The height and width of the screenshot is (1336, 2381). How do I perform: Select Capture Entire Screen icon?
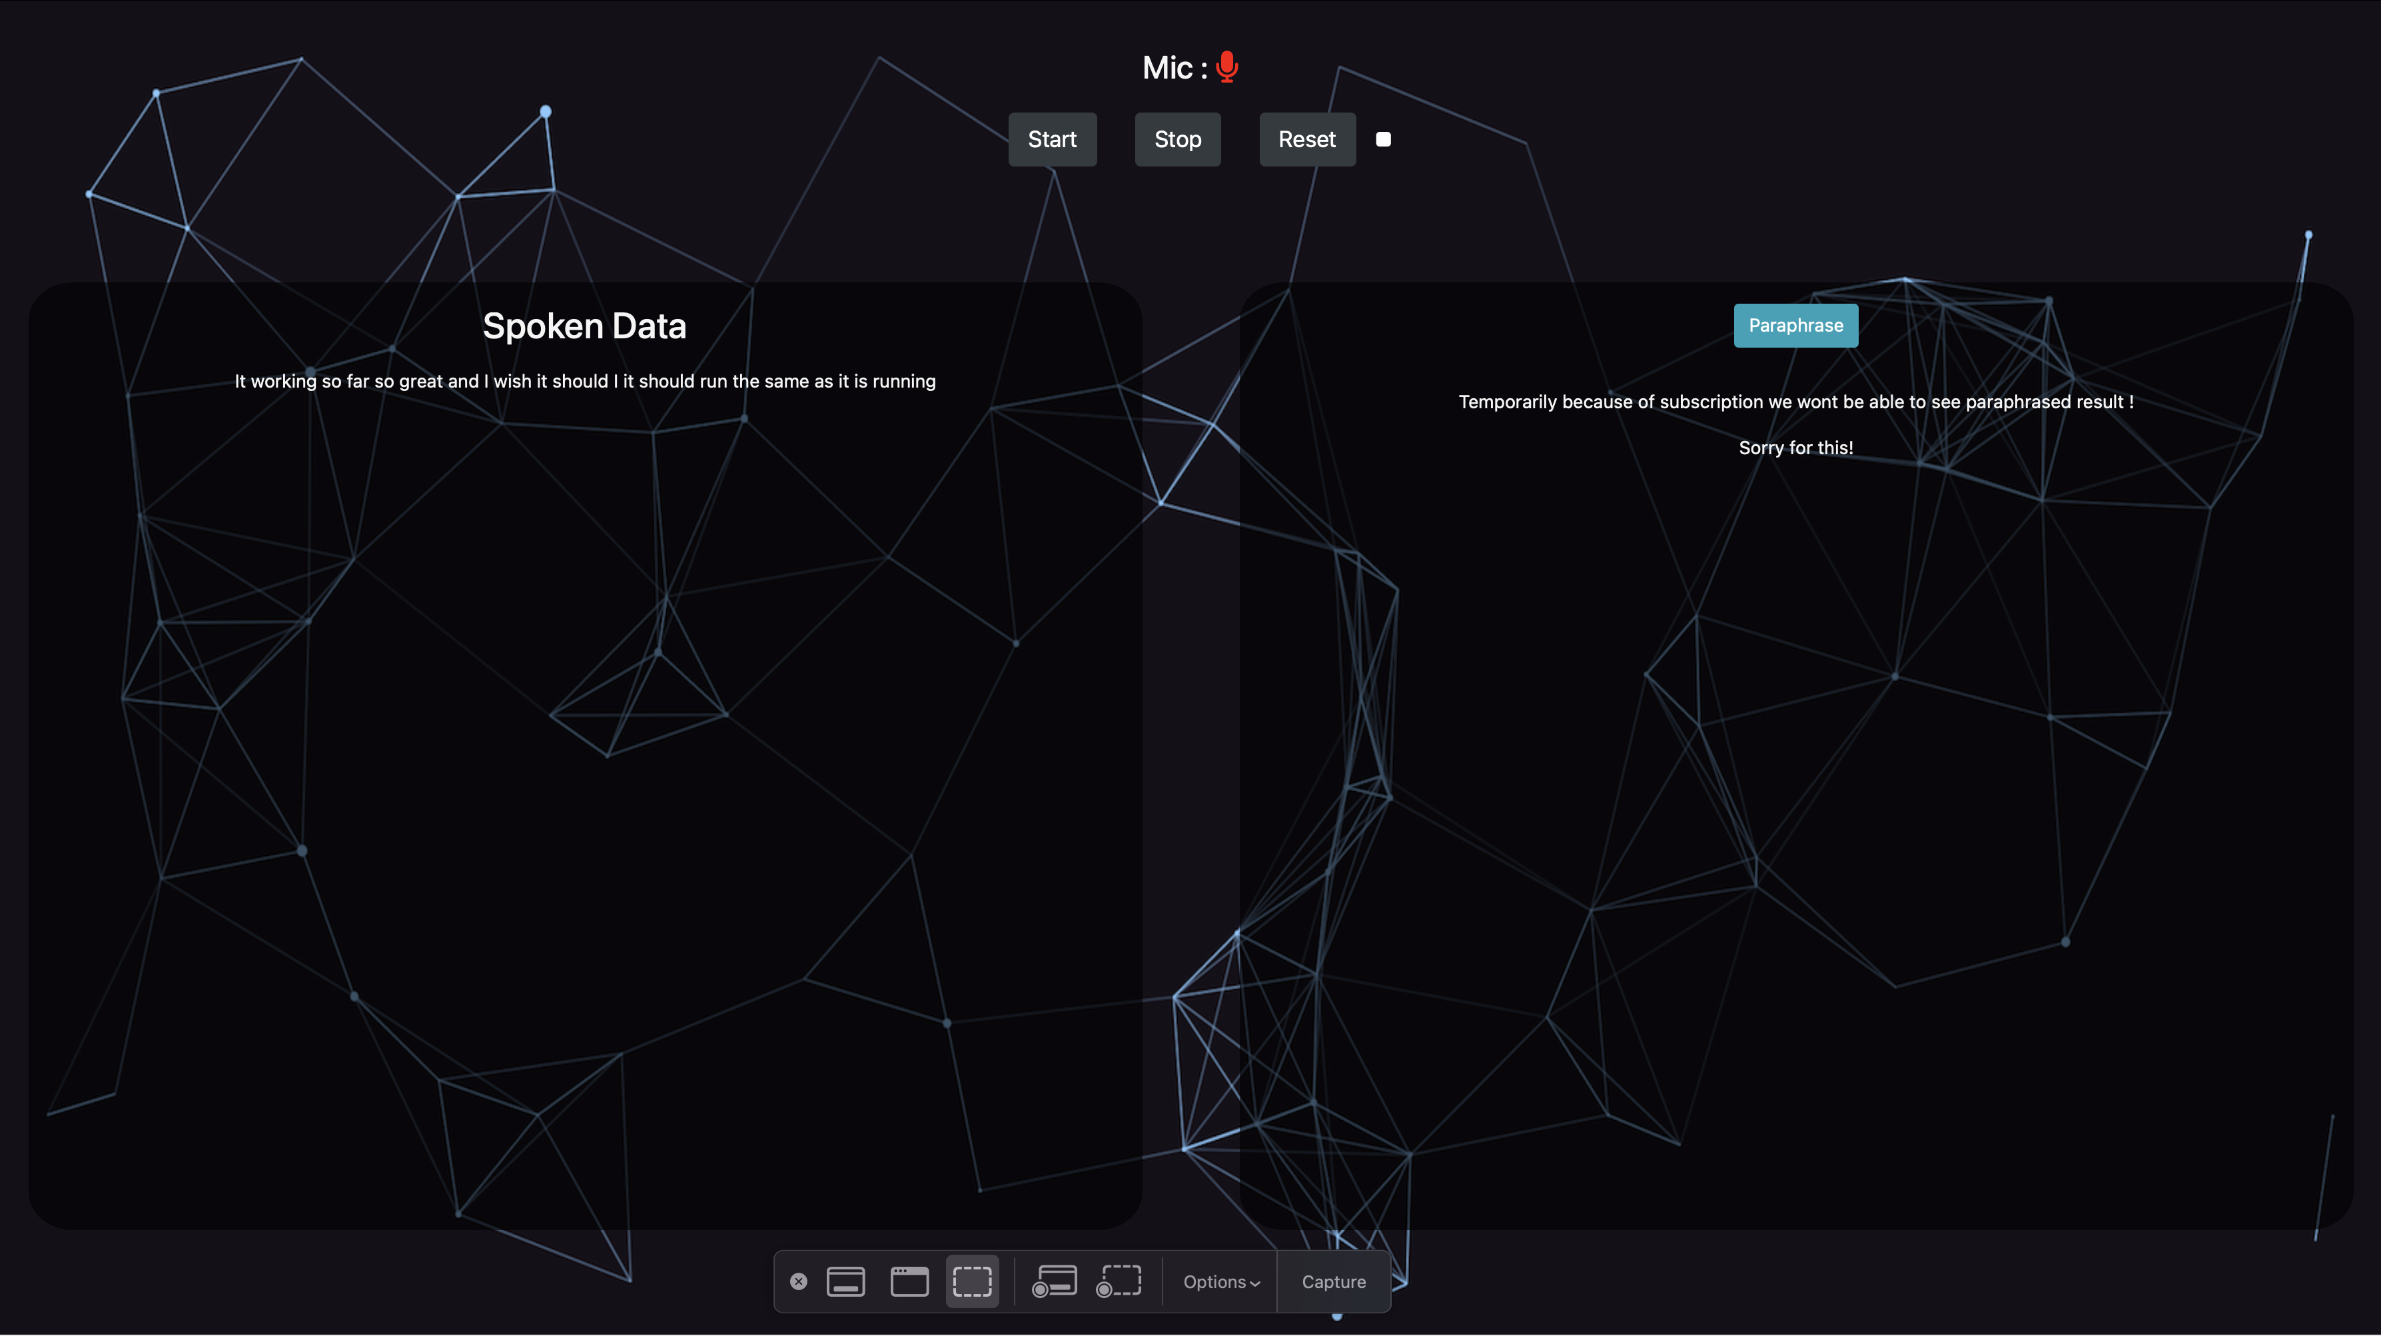(845, 1281)
